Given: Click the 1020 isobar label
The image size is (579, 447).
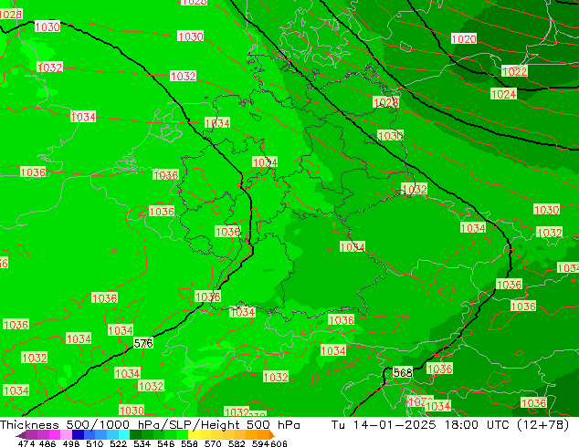Looking at the screenshot, I should [464, 38].
